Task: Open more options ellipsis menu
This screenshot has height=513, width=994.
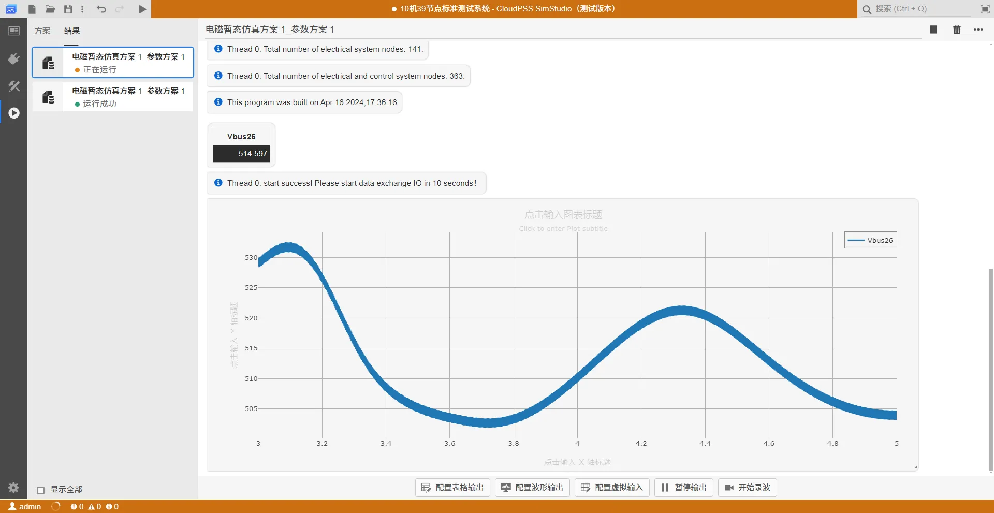Action: tap(978, 30)
